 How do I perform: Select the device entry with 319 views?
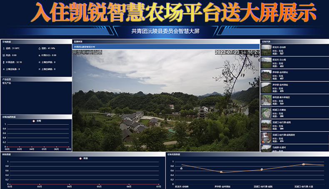click(266, 100)
